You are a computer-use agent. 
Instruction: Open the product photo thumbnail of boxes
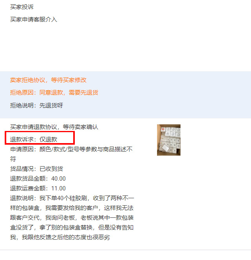(169, 140)
